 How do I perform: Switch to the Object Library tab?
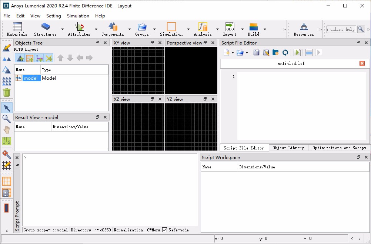[288, 148]
